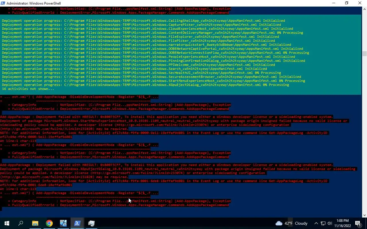Viewport: 367px width, 229px height.
Task: Open the weather widget showing 42°F Cloudy
Action: (292, 223)
